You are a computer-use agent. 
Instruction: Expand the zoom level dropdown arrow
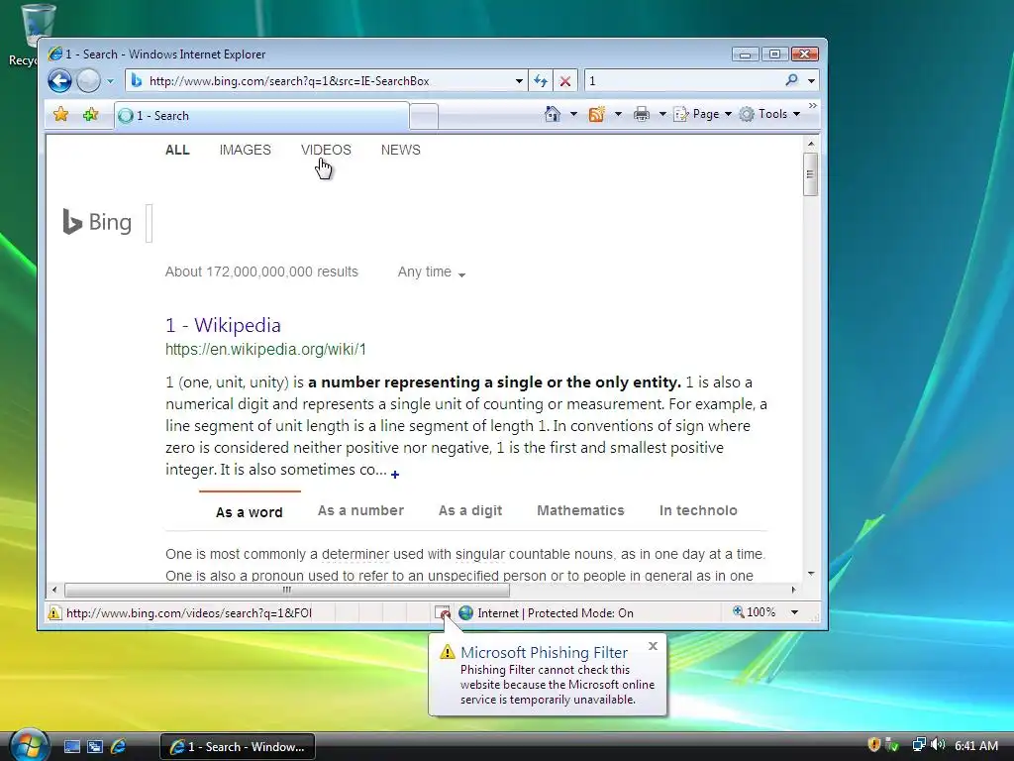[795, 612]
